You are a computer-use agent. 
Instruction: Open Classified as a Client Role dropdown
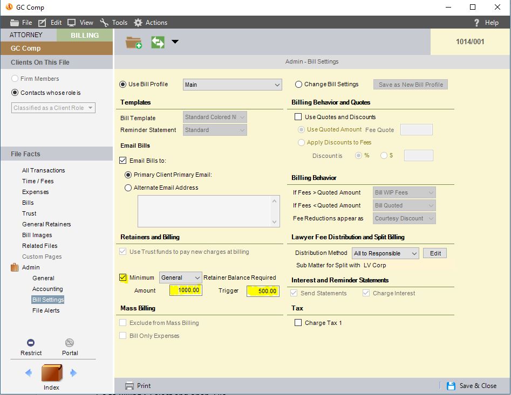coord(53,108)
